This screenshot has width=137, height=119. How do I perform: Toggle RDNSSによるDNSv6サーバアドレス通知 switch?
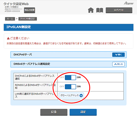[x=70, y=87]
